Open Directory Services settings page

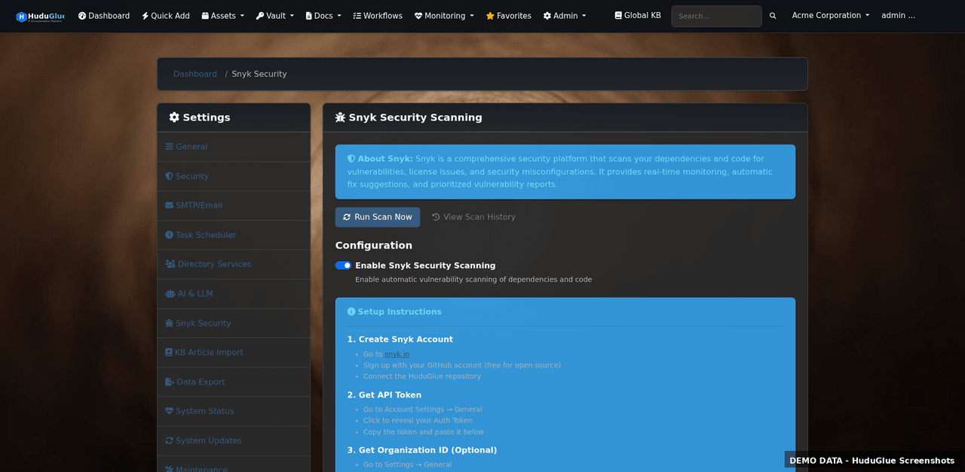234,264
